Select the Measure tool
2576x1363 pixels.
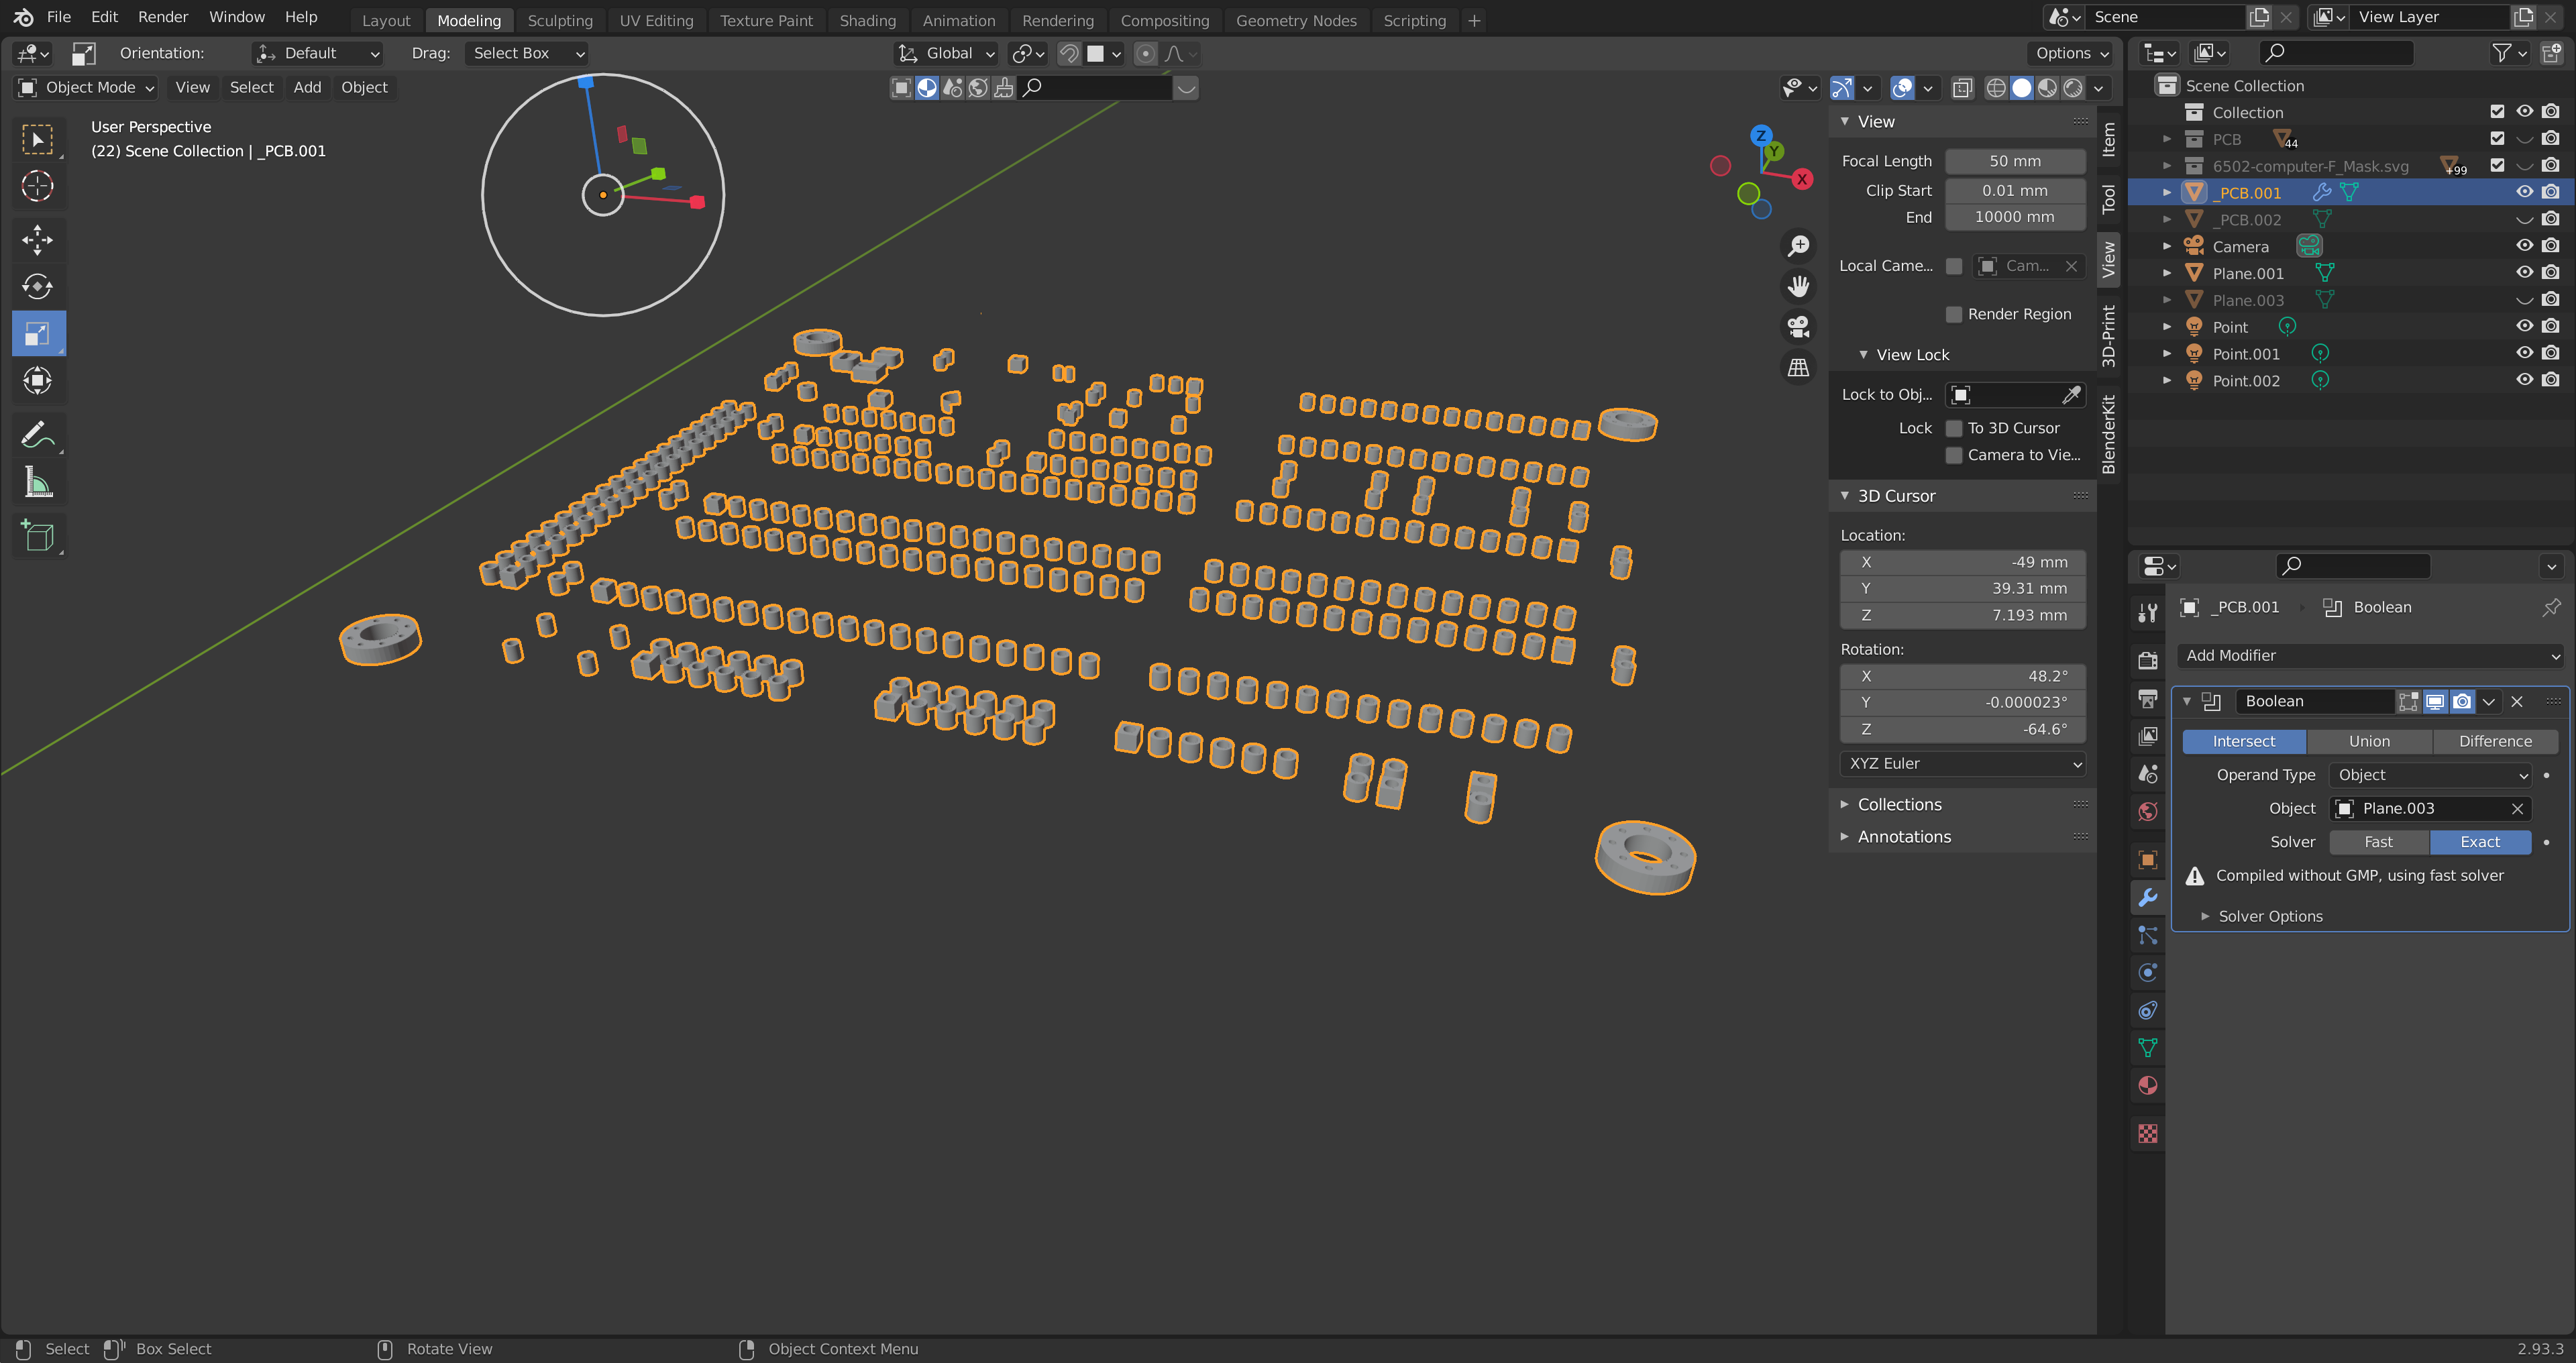(x=37, y=483)
